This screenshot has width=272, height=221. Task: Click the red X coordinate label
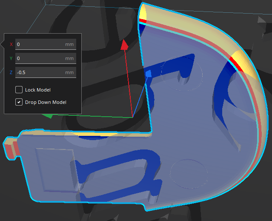pyautogui.click(x=11, y=44)
